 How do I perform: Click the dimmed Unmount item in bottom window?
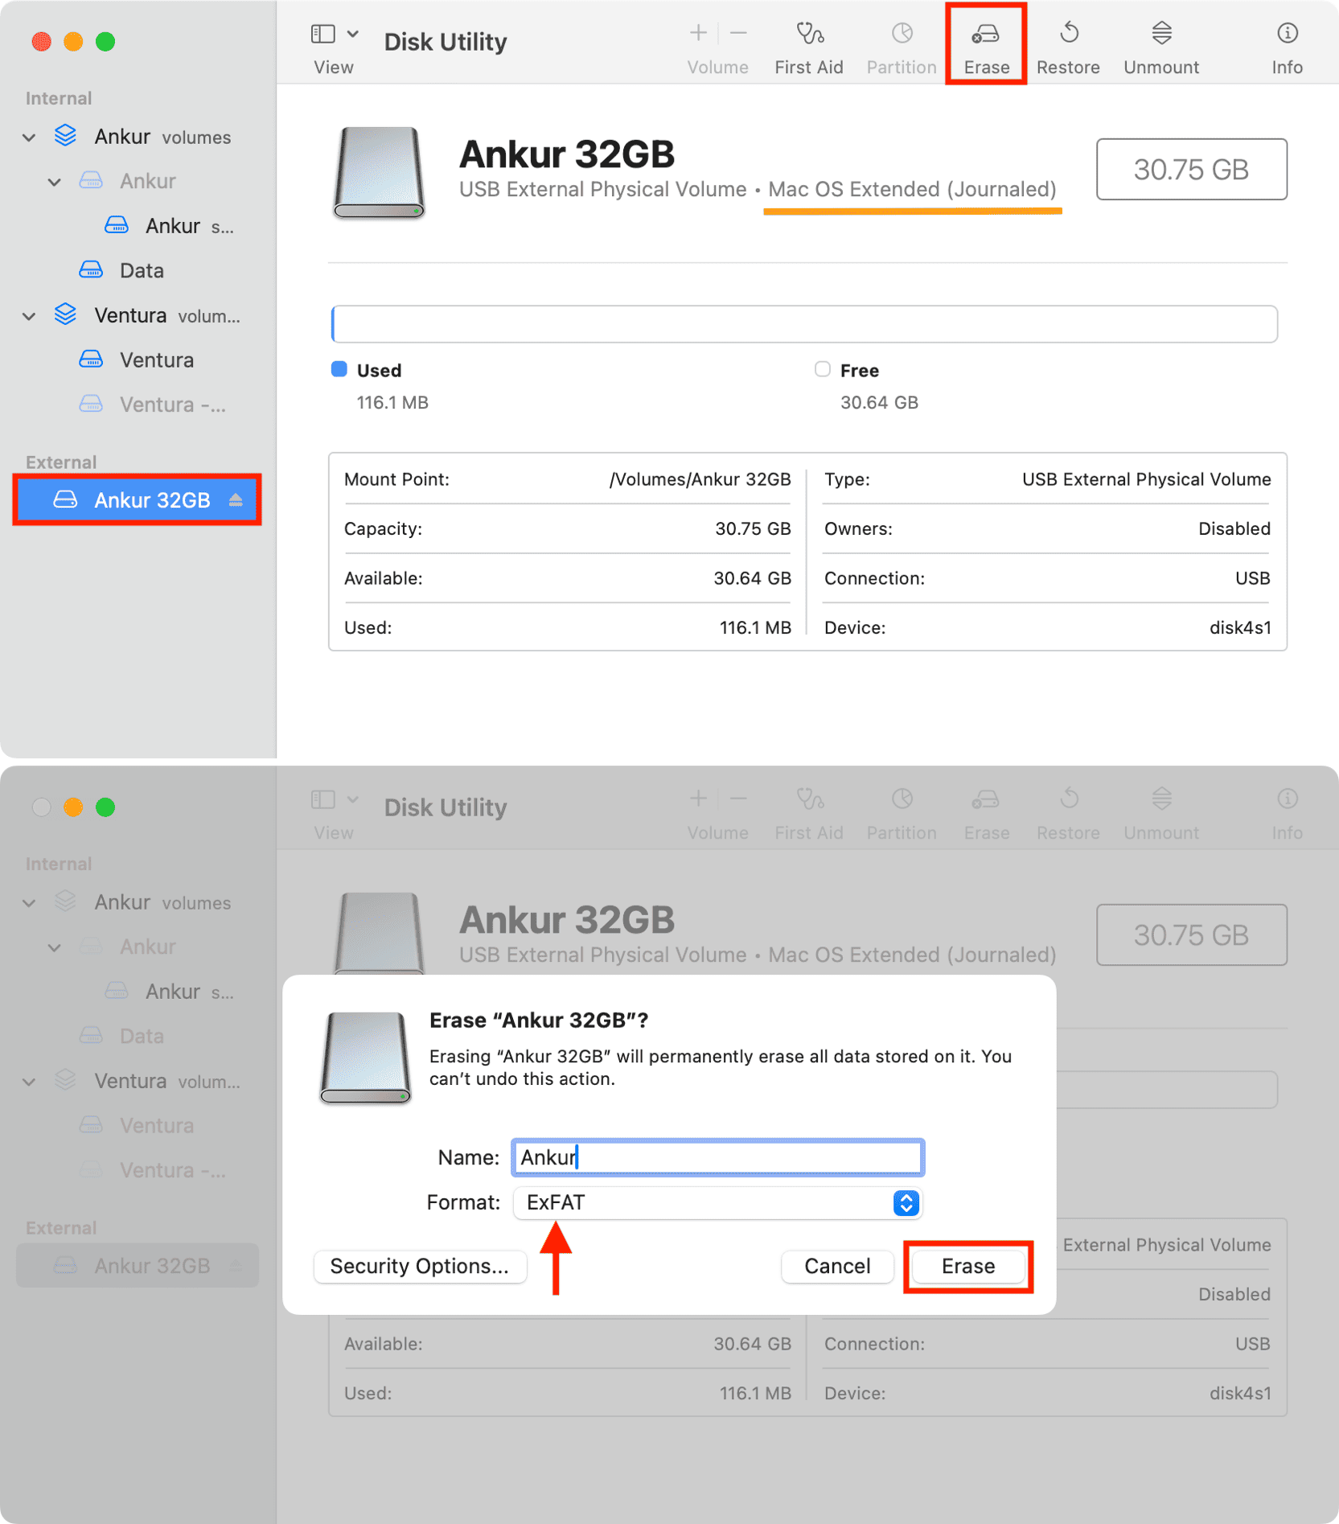coord(1161,812)
